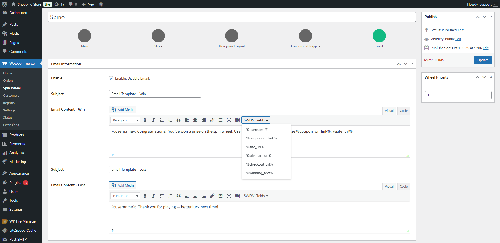Click Blockquote icon in Win email editor
The width and height of the screenshot is (500, 243).
click(x=178, y=120)
